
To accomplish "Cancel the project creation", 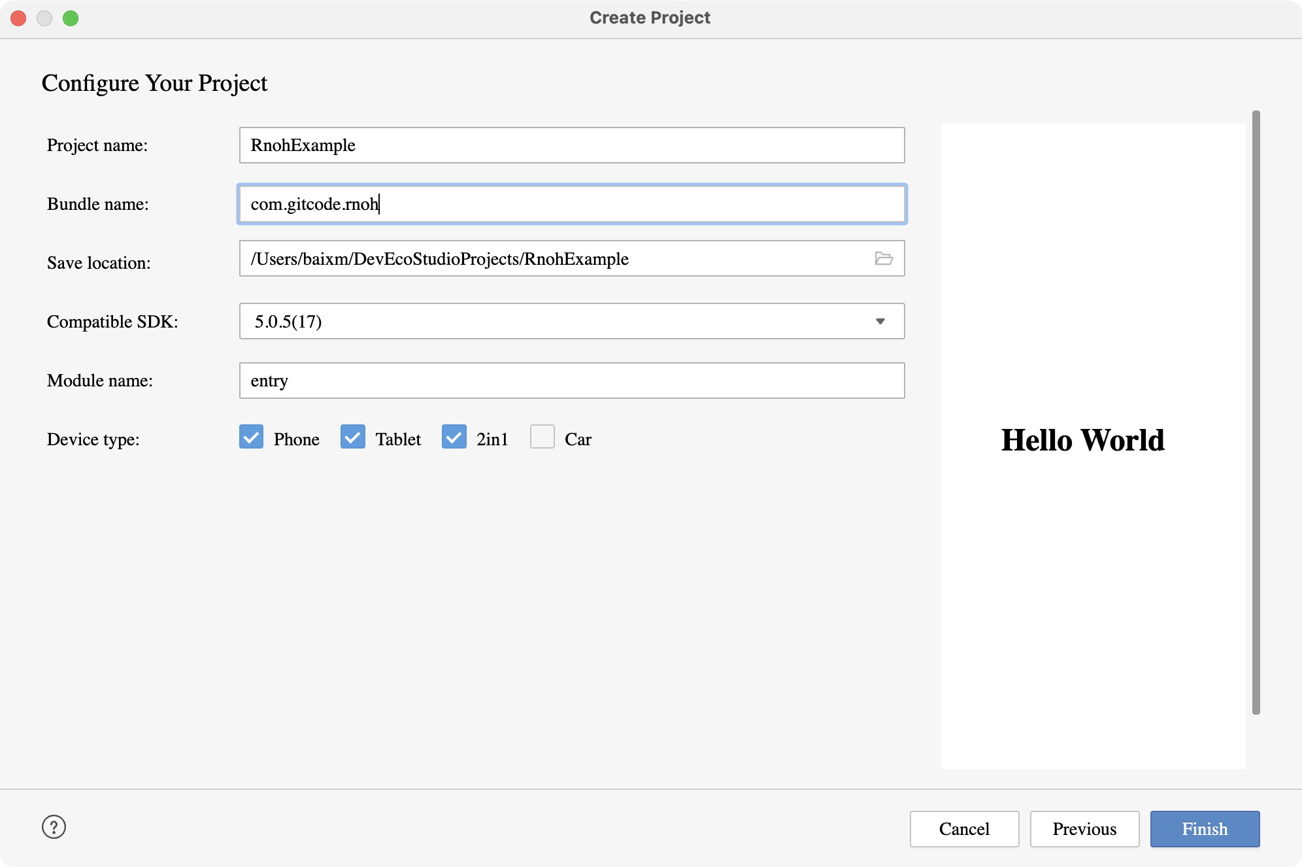I will 964,829.
